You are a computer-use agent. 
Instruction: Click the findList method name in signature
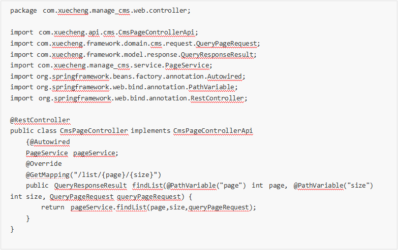(147, 186)
